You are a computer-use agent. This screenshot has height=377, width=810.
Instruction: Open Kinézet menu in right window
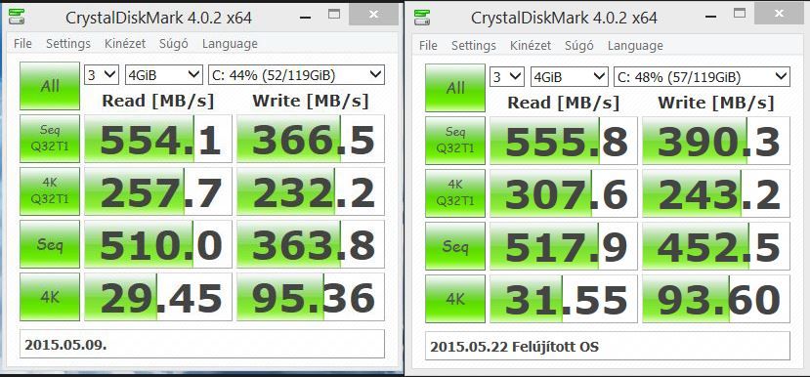point(531,46)
